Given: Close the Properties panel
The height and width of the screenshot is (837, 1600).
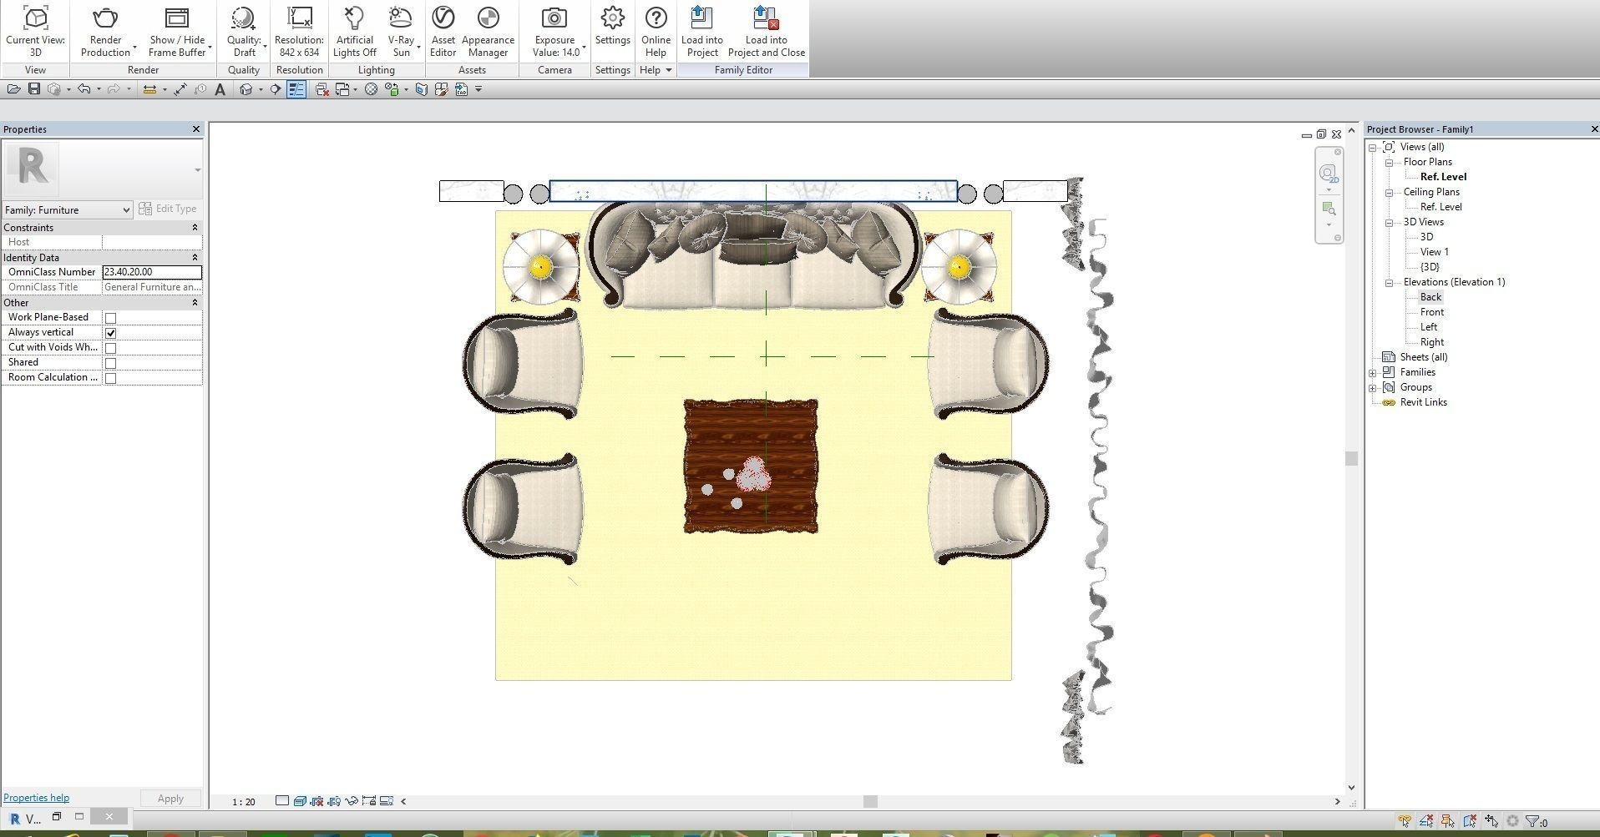Looking at the screenshot, I should point(196,129).
